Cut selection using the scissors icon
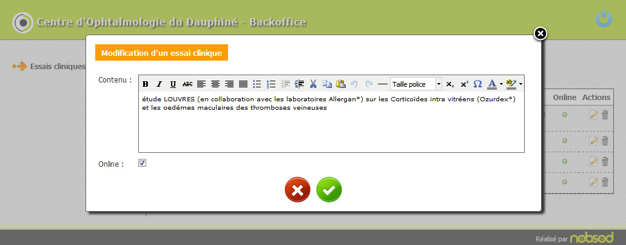Screen dimensions: 626x245 tap(313, 84)
